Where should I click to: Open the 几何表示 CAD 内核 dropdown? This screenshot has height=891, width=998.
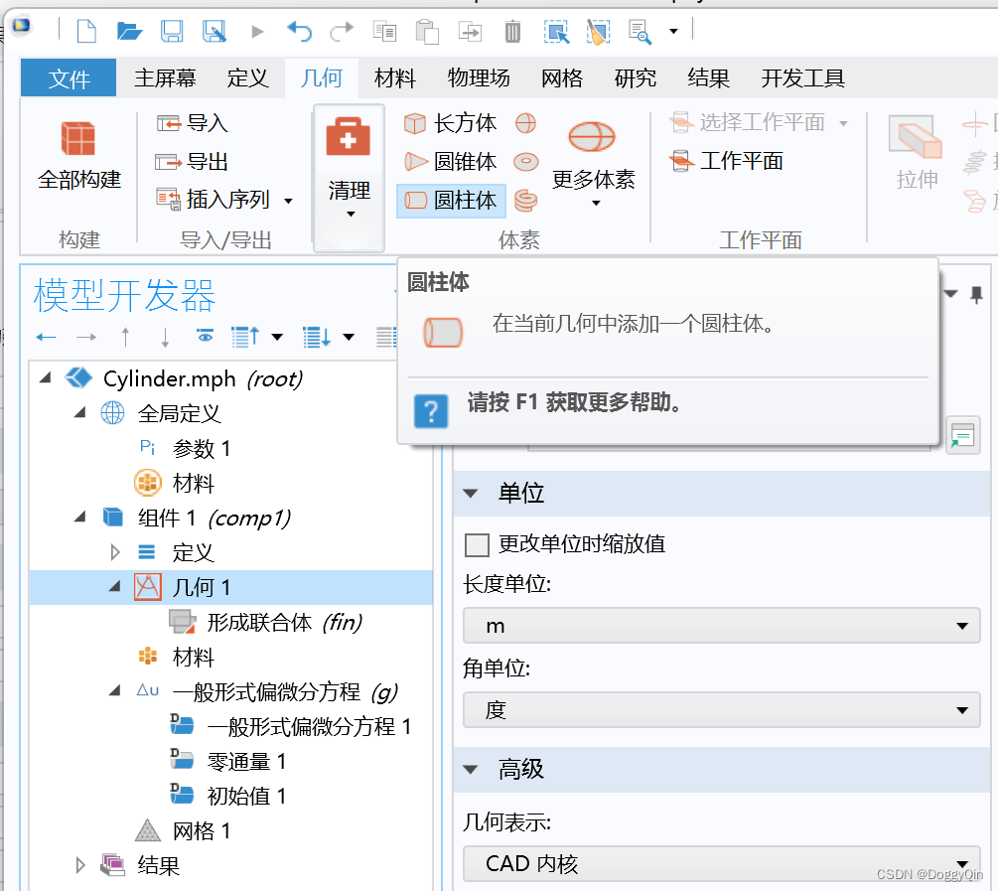click(x=721, y=864)
